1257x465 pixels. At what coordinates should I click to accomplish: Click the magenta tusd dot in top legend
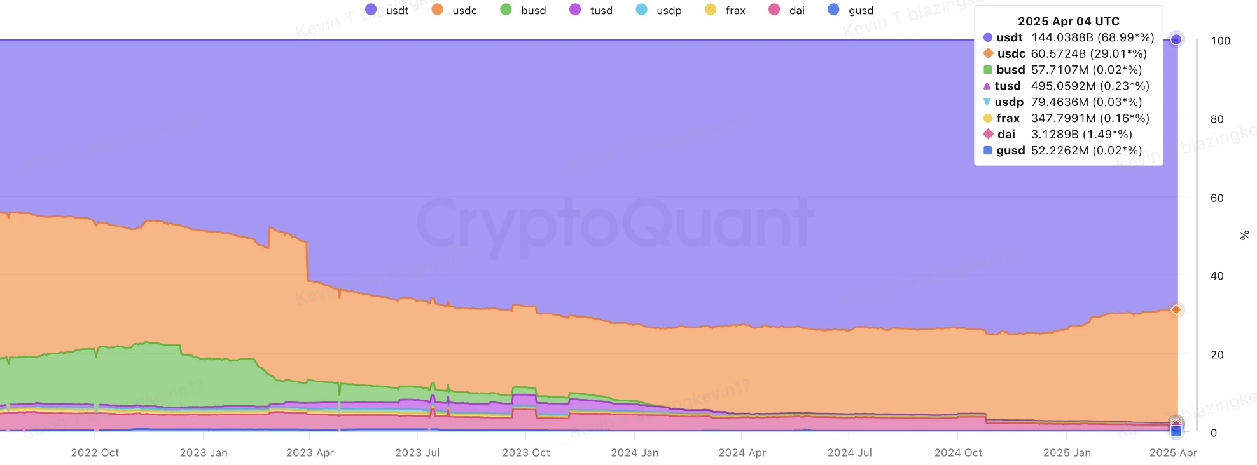[575, 10]
